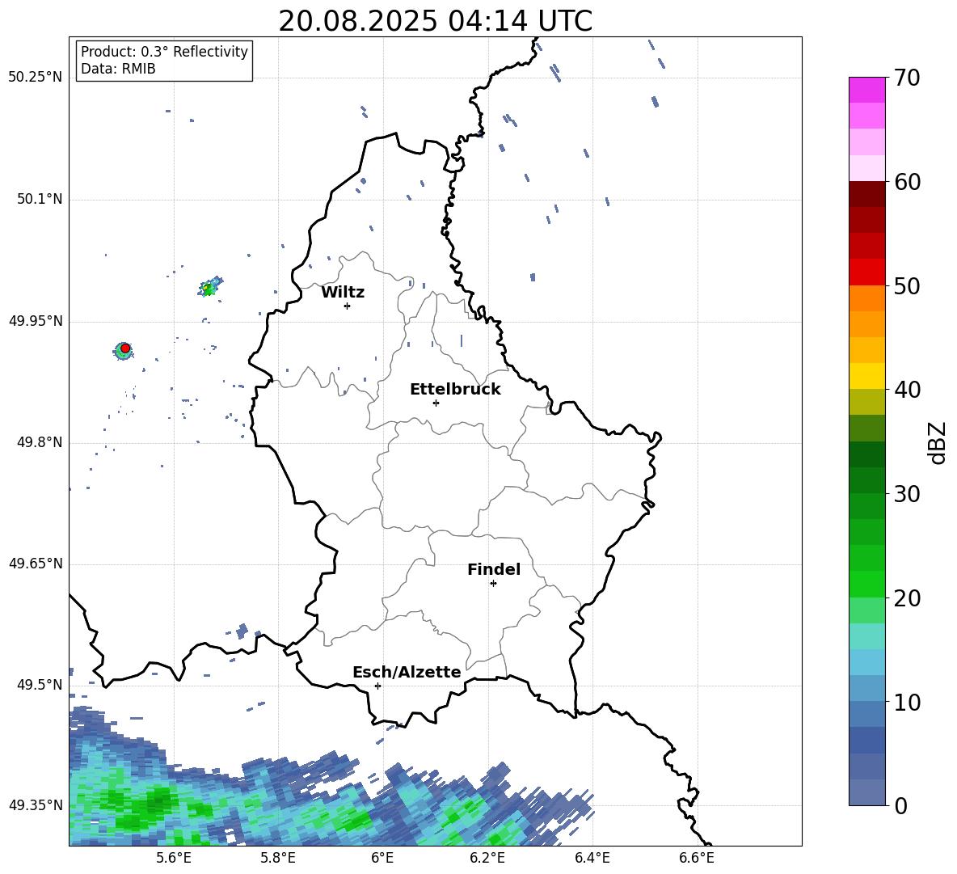Click the 50.25°N latitude label
957x874 pixels.
pos(36,78)
